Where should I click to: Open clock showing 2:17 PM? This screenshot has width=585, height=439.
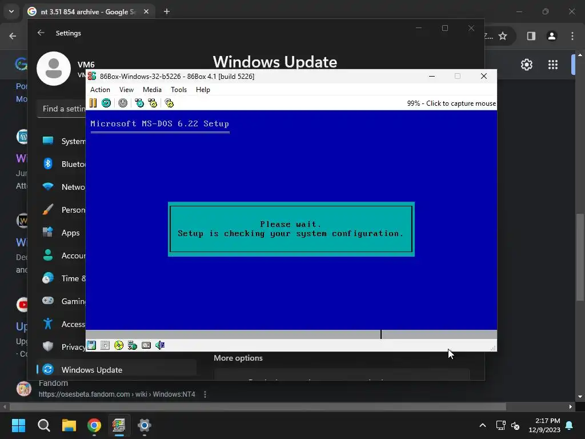tap(544, 425)
